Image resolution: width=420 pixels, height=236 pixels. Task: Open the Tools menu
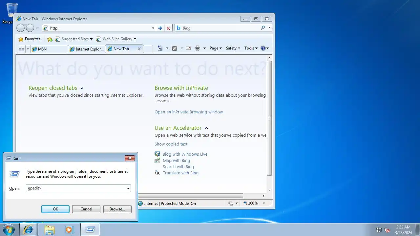pos(251,48)
